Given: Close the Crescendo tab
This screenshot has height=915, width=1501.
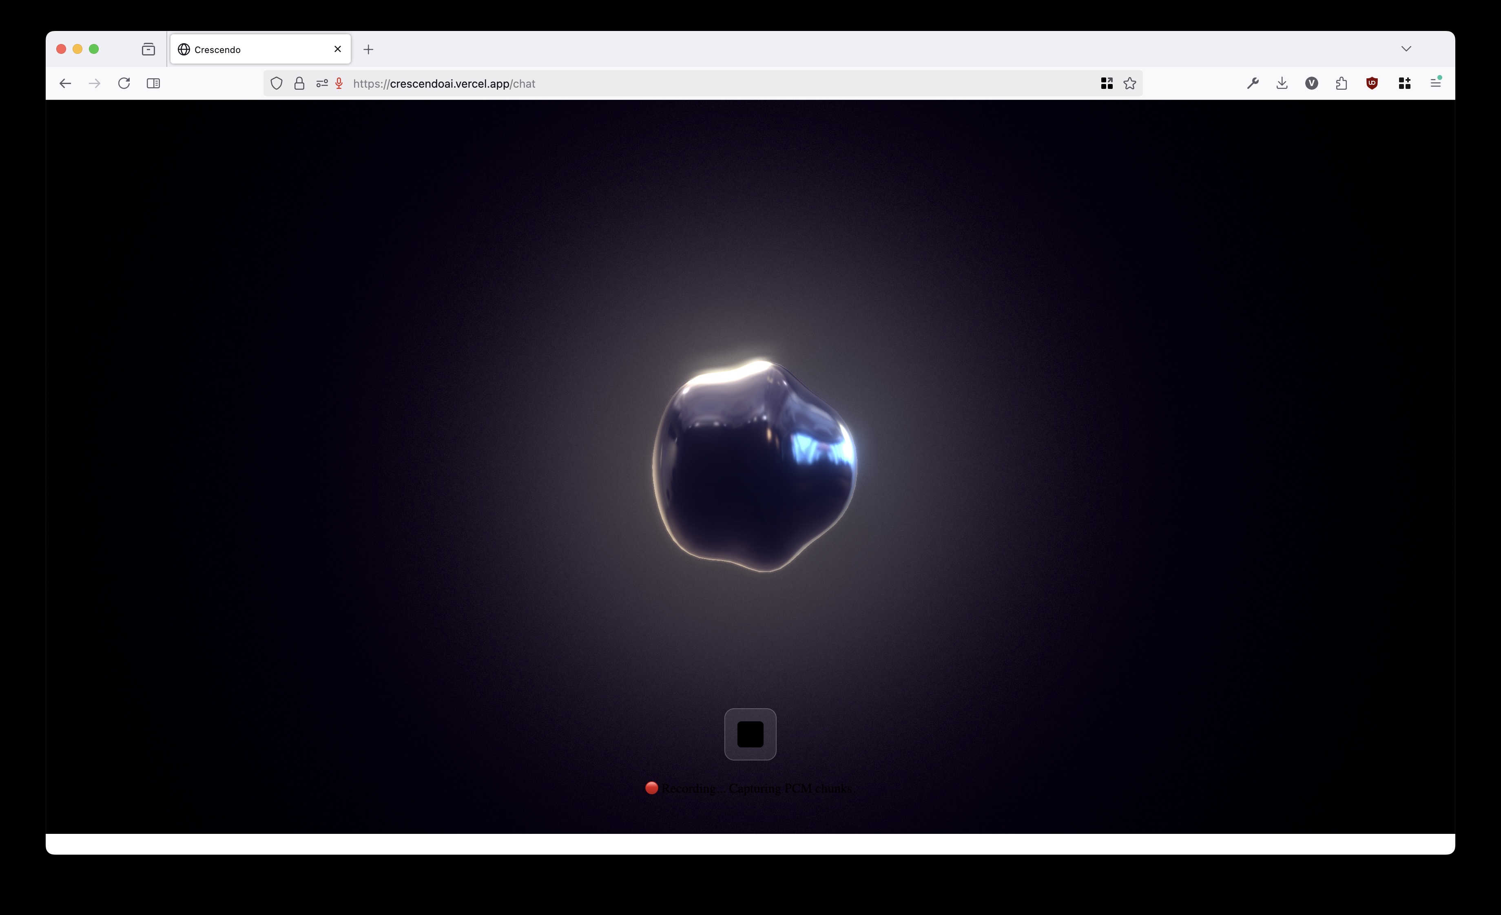Looking at the screenshot, I should (x=337, y=49).
